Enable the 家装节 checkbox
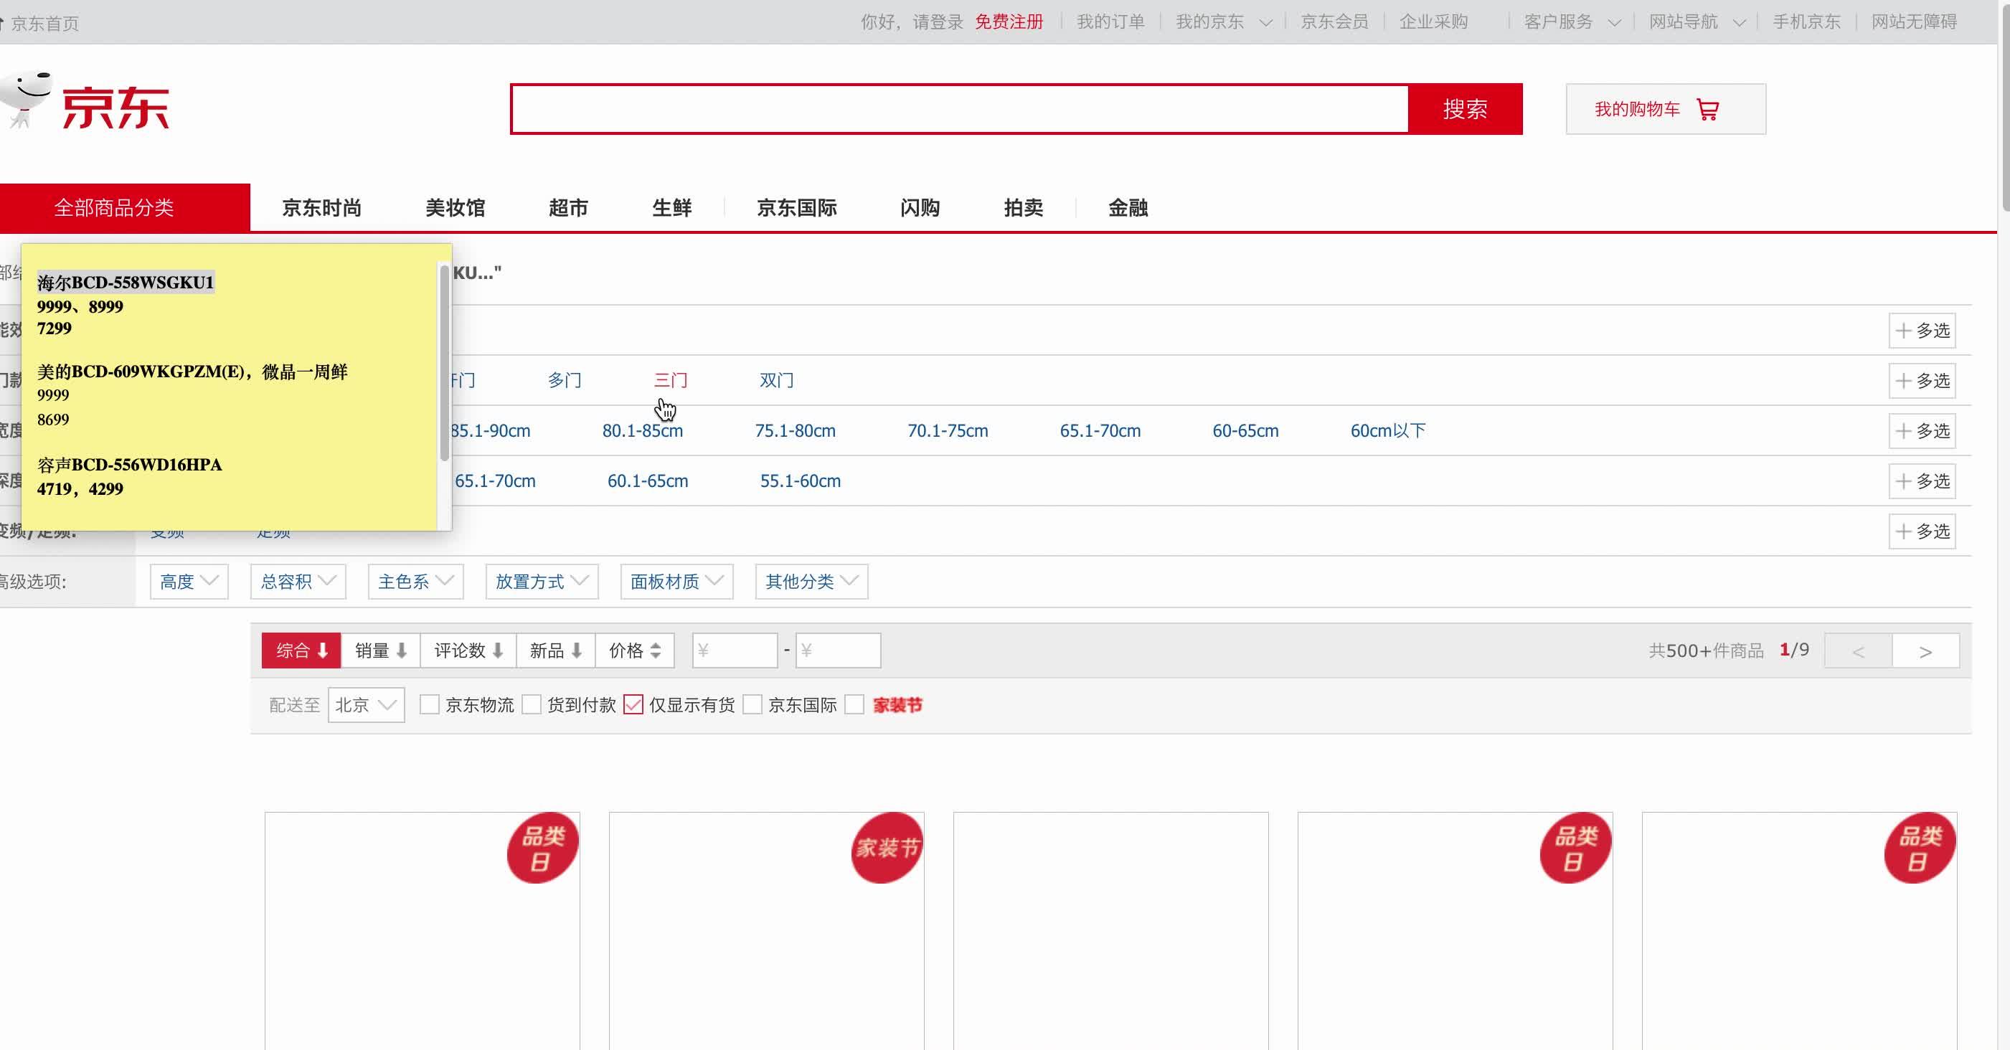The height and width of the screenshot is (1050, 2010). [x=854, y=705]
